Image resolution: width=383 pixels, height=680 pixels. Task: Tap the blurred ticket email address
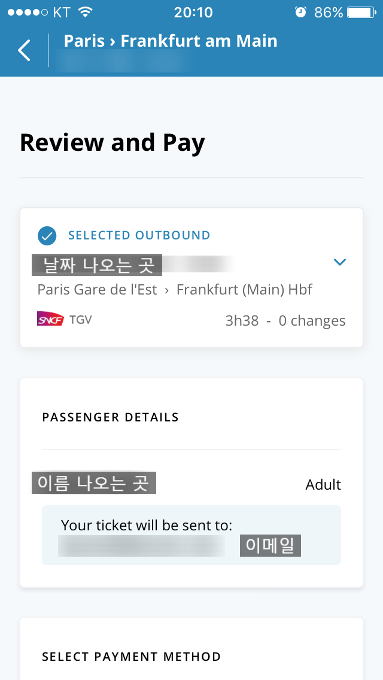pos(141,547)
